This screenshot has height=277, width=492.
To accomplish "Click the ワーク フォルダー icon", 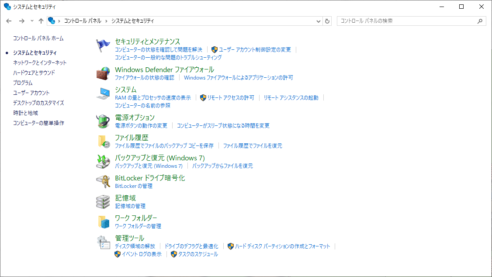I will (103, 222).
